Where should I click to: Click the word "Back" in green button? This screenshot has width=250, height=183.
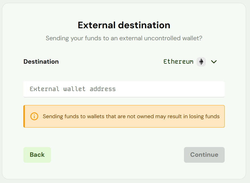pos(37,155)
